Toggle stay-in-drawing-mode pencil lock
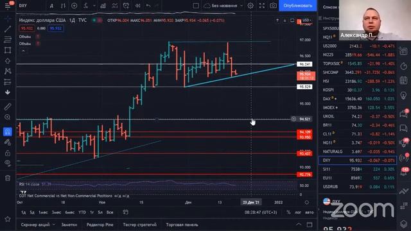The image size is (411, 231). tap(8, 142)
